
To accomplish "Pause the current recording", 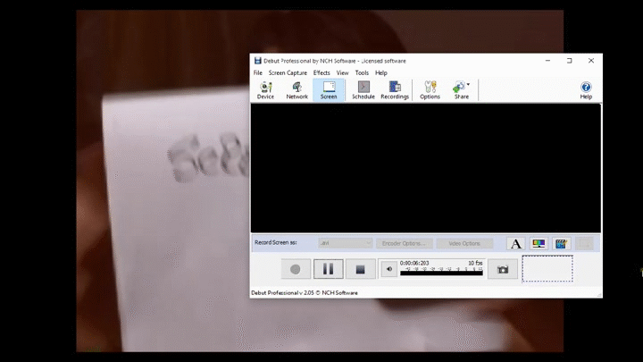I will 328,268.
